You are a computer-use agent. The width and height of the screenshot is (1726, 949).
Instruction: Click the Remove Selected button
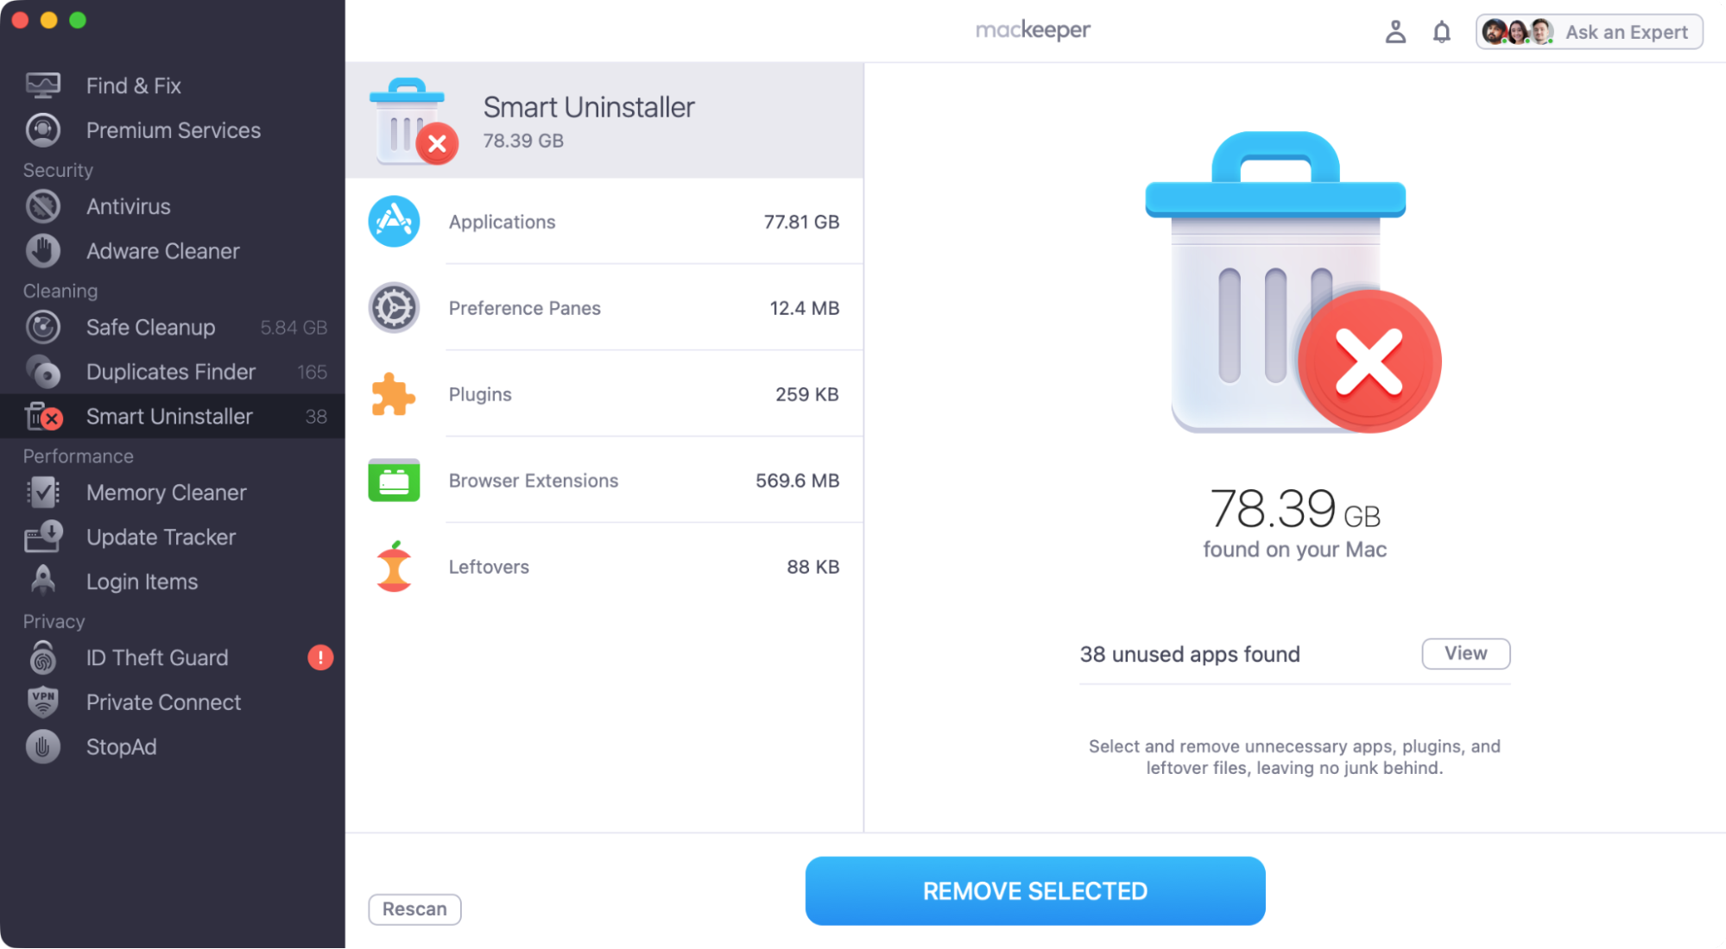coord(1034,891)
